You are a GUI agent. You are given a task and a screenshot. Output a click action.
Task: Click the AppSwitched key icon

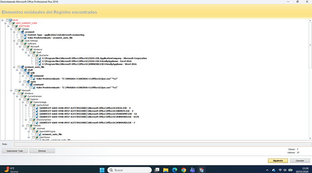34,105
